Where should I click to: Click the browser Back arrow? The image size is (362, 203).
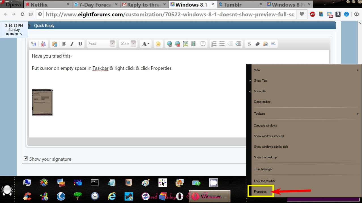[6, 14]
